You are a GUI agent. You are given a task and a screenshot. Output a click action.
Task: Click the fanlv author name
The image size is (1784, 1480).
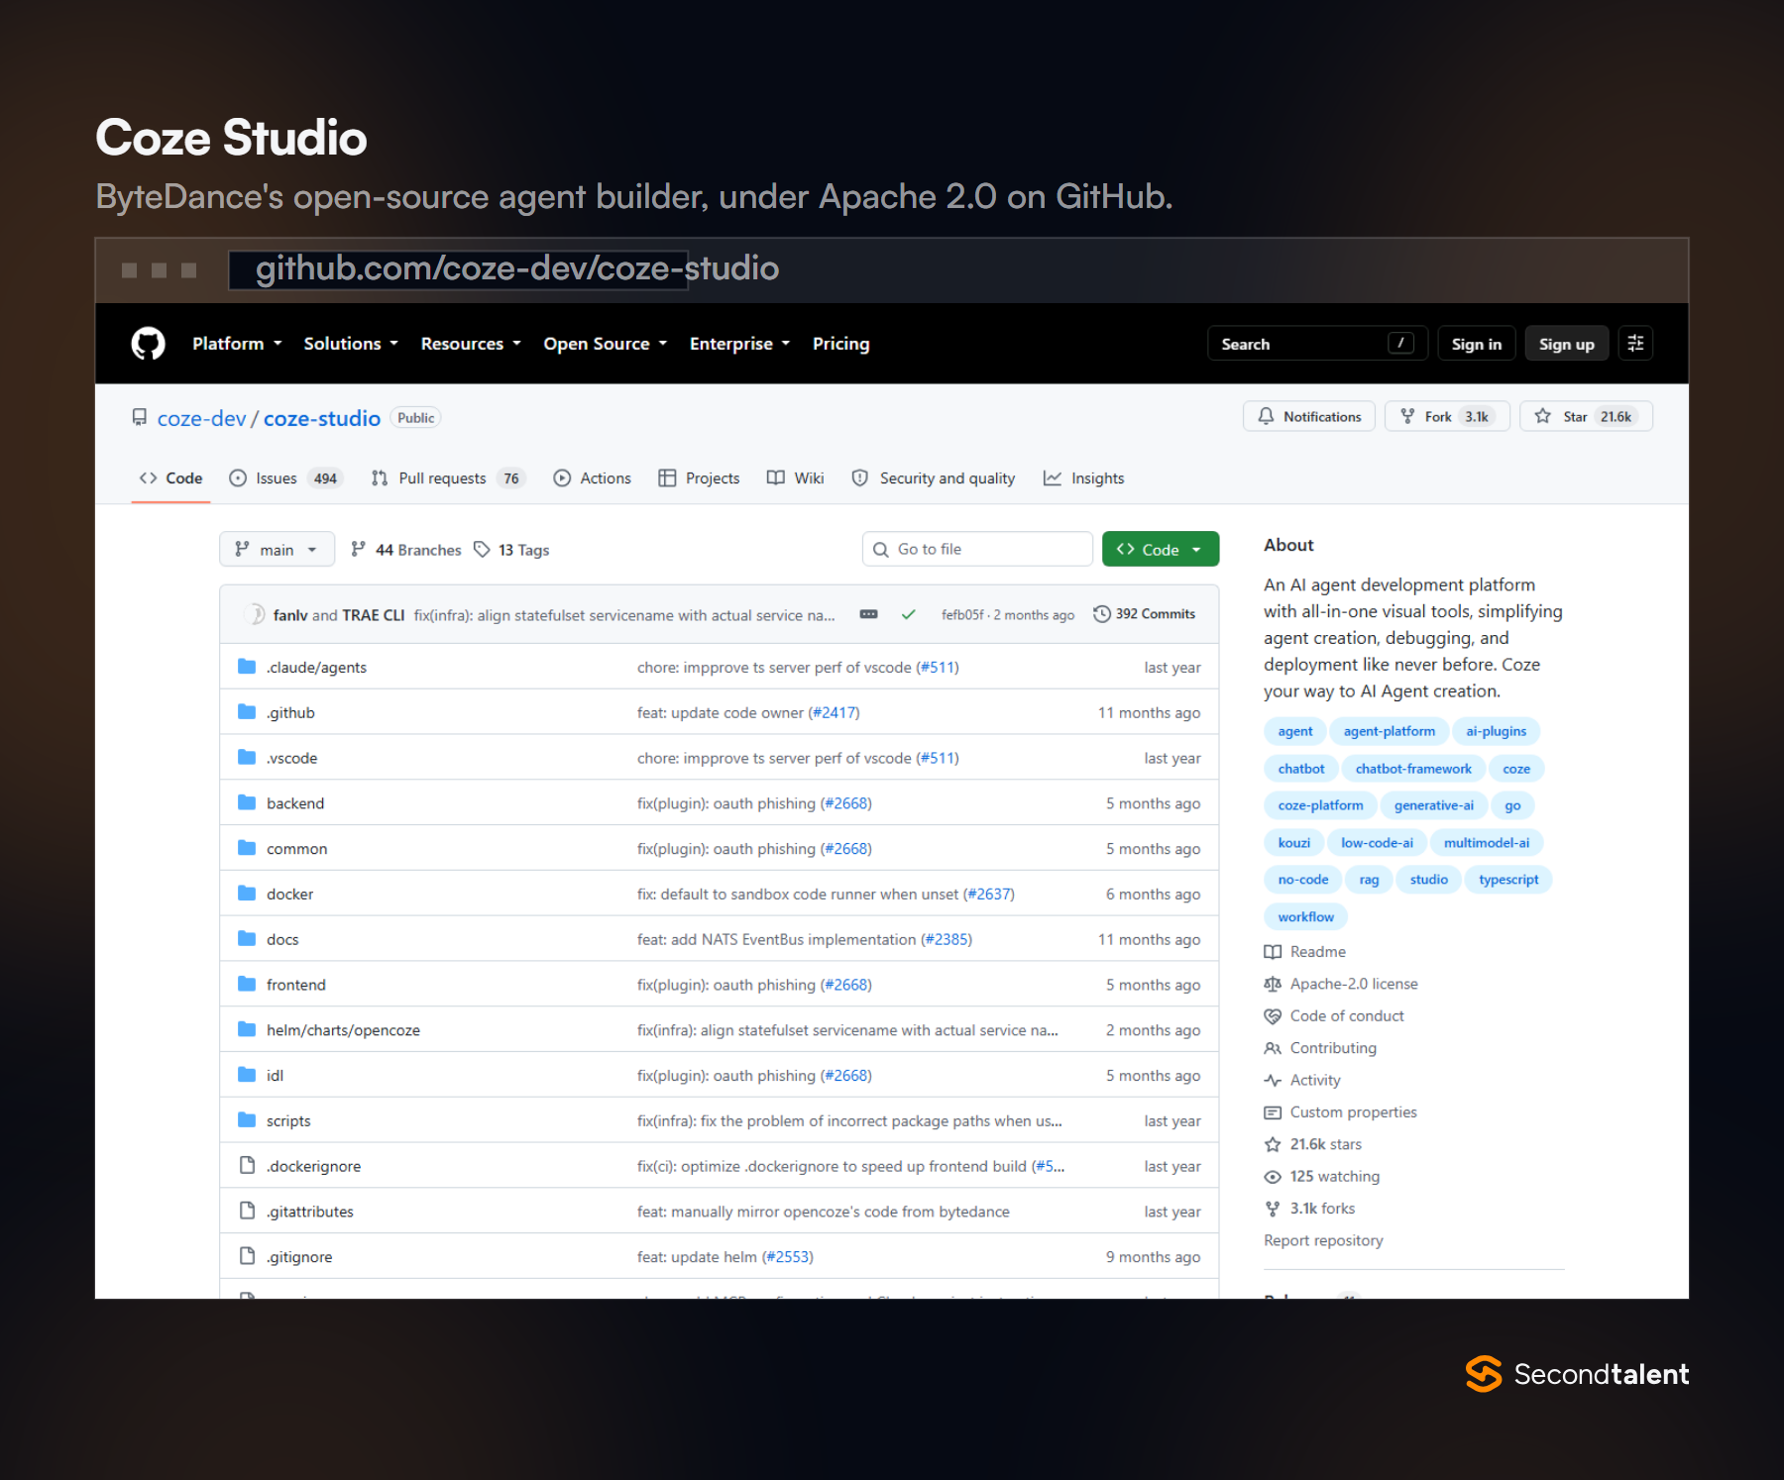coord(290,615)
